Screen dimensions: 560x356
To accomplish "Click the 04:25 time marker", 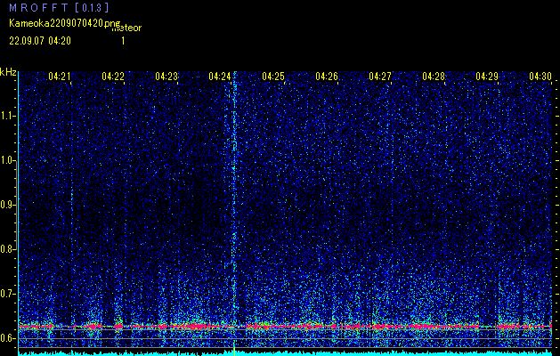I will click(x=273, y=76).
